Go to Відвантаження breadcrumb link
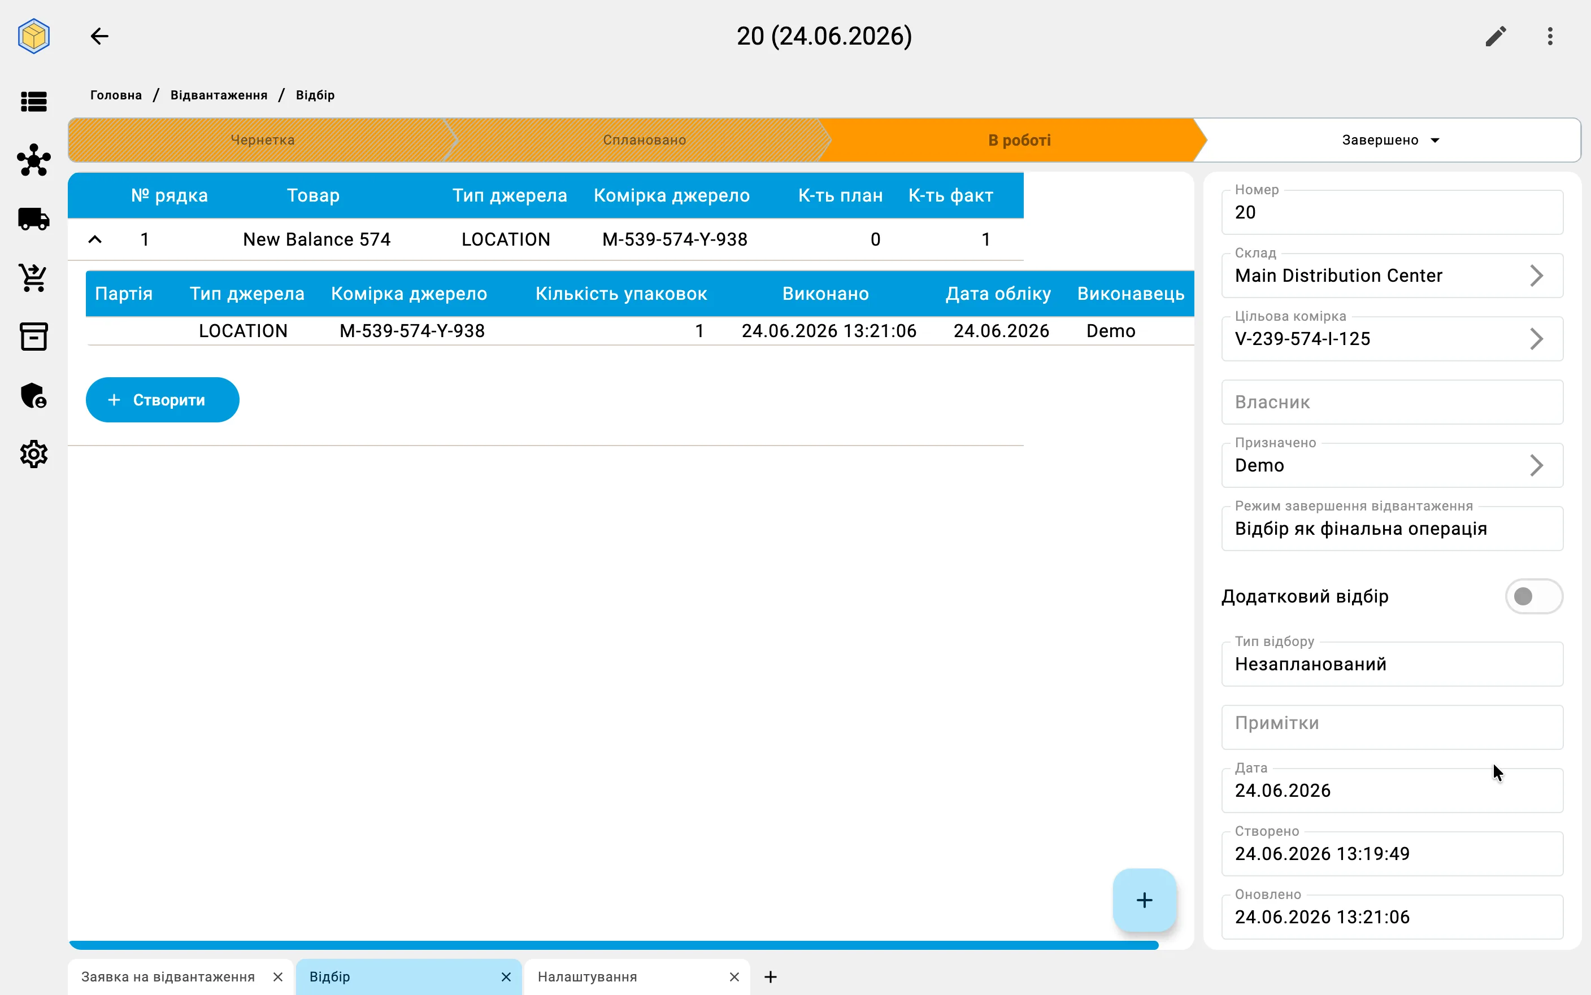Screen dimensions: 1591x995 219,95
